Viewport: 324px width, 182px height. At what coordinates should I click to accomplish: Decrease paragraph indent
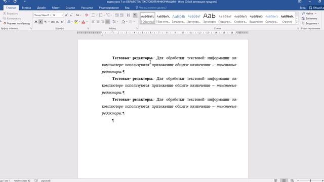(117, 15)
